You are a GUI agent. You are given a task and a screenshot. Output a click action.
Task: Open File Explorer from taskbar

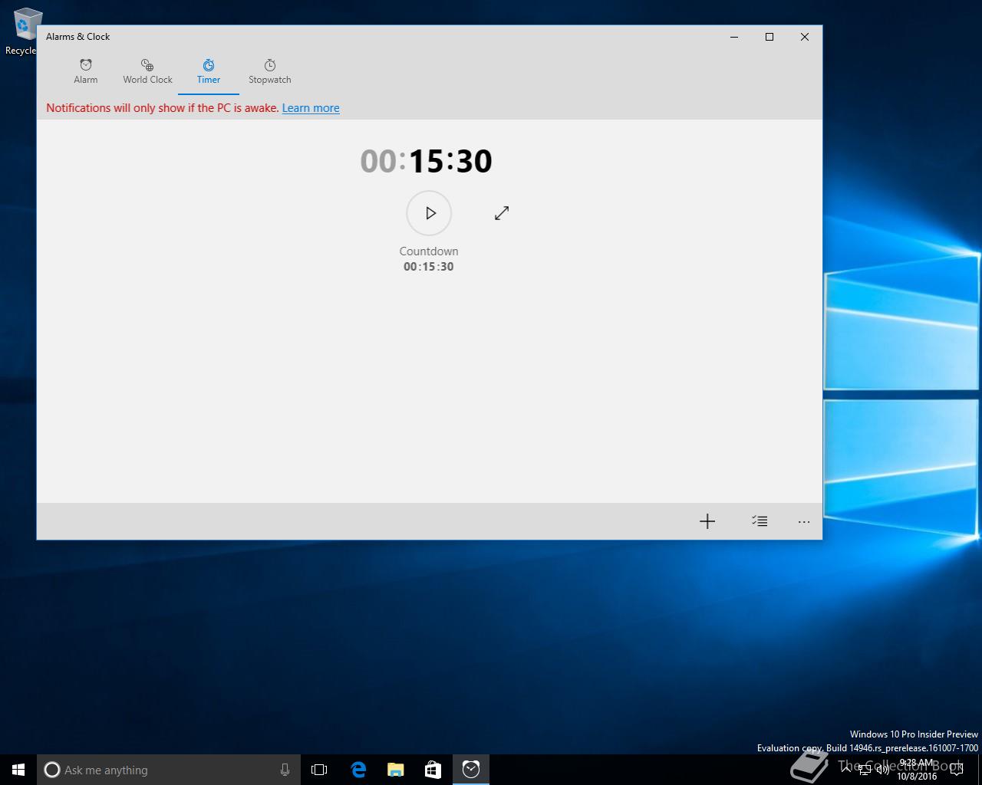pos(396,770)
